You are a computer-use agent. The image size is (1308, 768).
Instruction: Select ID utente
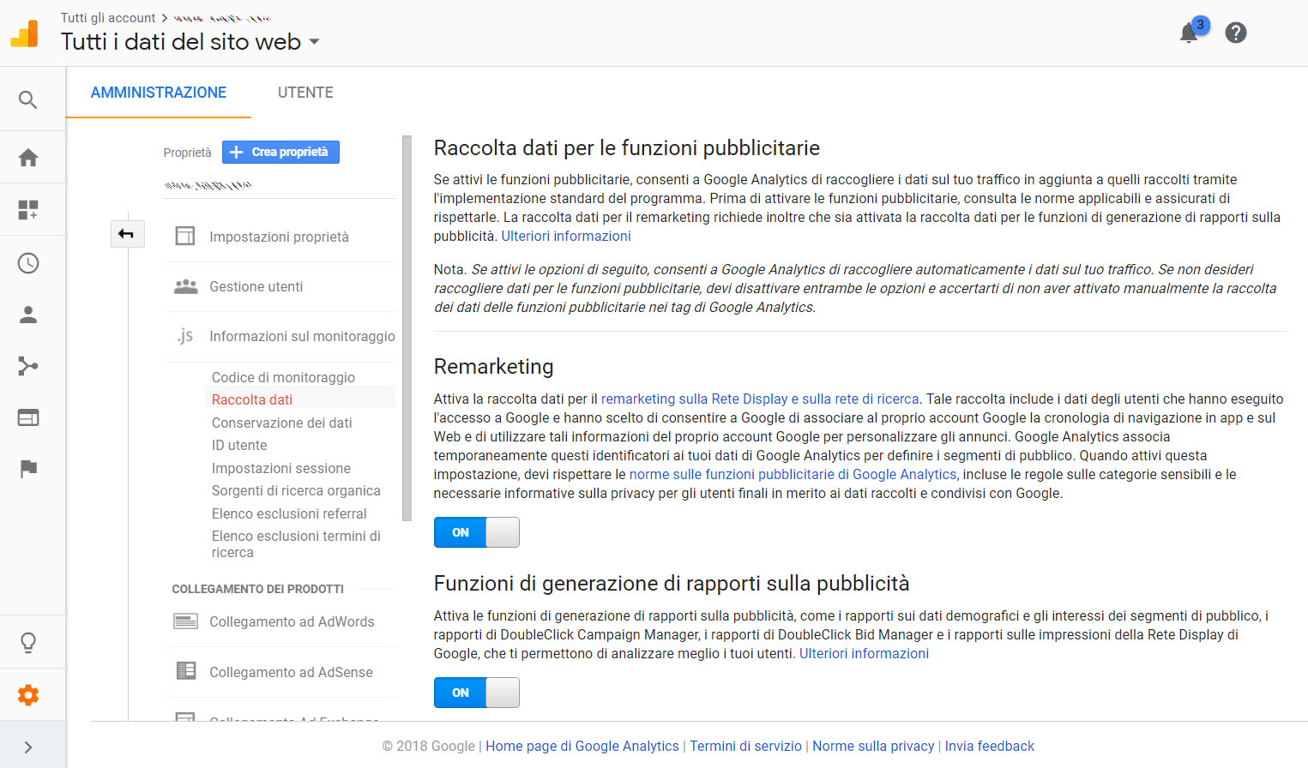click(x=239, y=445)
